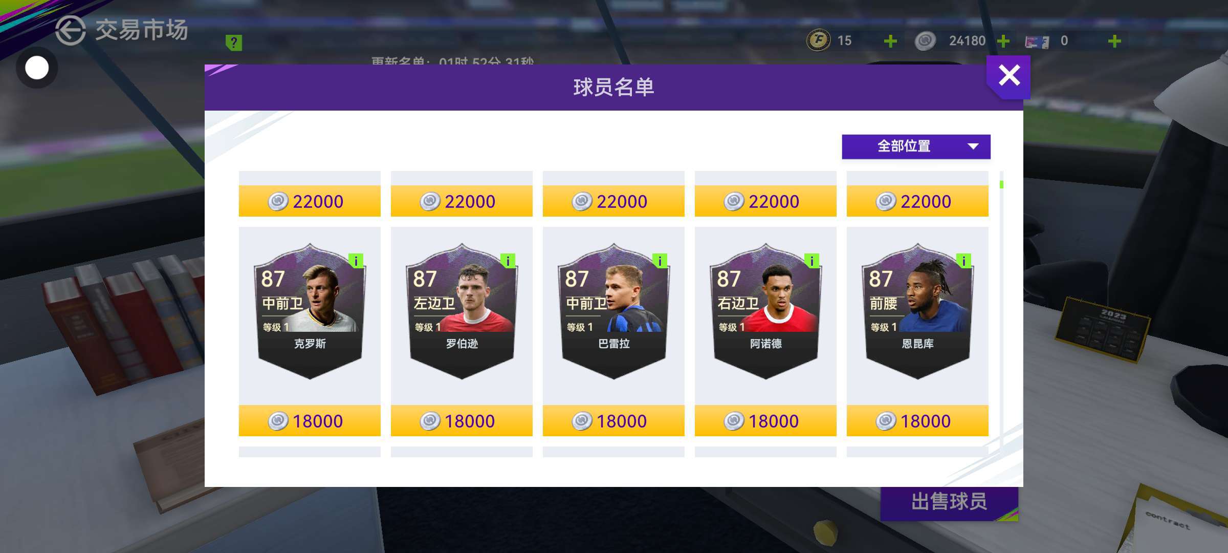This screenshot has height=553, width=1228.
Task: Tap the info icon on 恩昆库 card
Action: click(964, 261)
